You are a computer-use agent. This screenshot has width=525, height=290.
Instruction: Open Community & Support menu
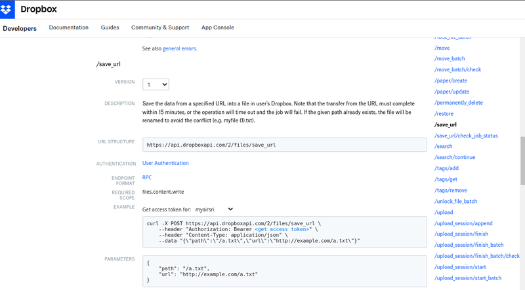coord(160,27)
